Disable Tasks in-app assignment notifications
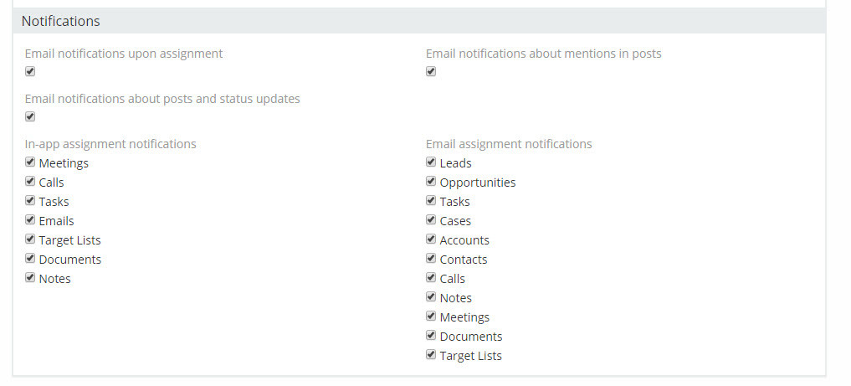This screenshot has width=851, height=386. (30, 201)
